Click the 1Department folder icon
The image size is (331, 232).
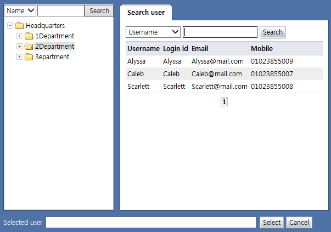pos(29,36)
